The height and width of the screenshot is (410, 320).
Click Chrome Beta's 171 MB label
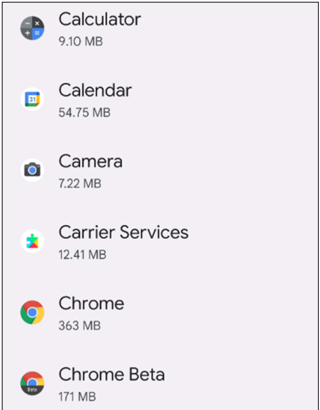tap(77, 397)
